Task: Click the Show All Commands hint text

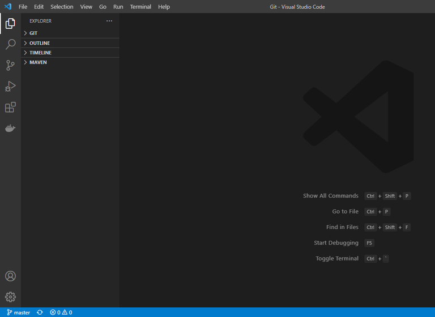Action: (331, 196)
